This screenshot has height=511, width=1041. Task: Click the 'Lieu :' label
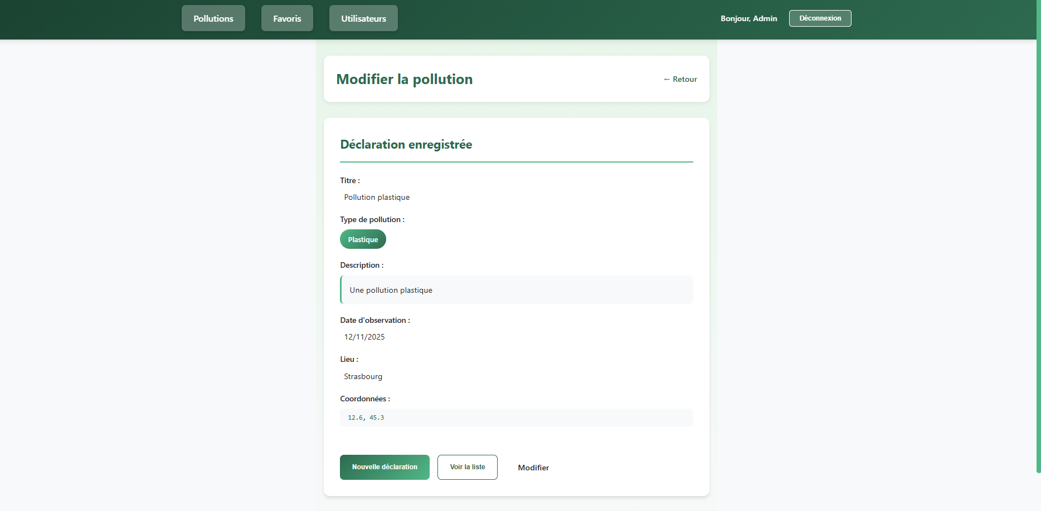click(x=349, y=359)
